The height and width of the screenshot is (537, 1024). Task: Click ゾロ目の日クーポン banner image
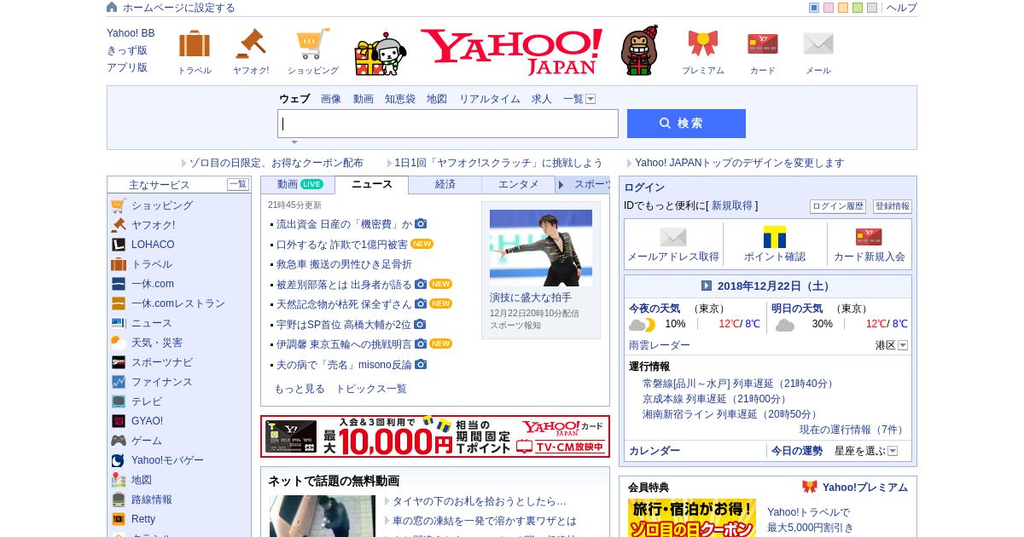click(x=692, y=518)
